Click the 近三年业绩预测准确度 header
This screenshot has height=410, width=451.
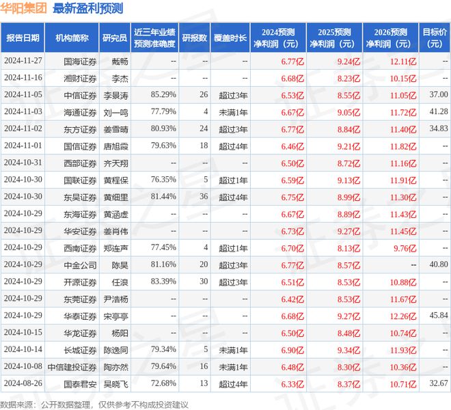154,38
